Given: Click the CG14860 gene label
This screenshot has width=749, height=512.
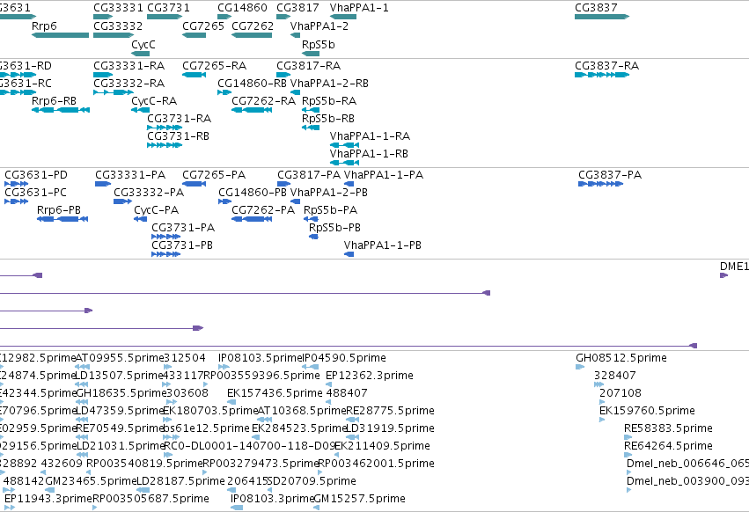Looking at the screenshot, I should coord(242,8).
